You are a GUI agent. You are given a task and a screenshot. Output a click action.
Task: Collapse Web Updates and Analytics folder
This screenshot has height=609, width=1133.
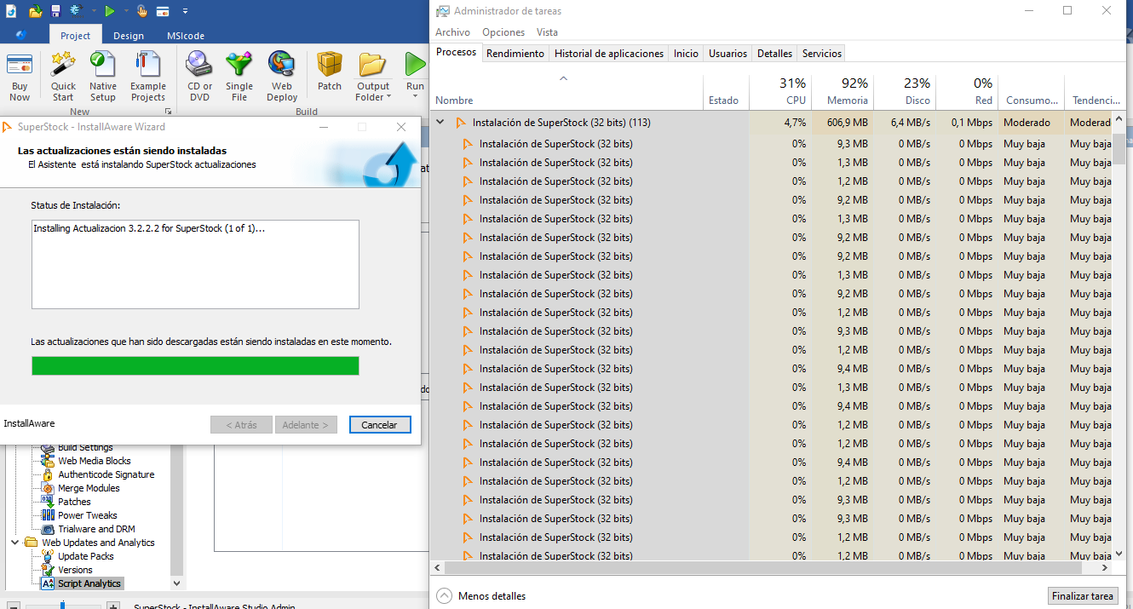click(x=15, y=543)
